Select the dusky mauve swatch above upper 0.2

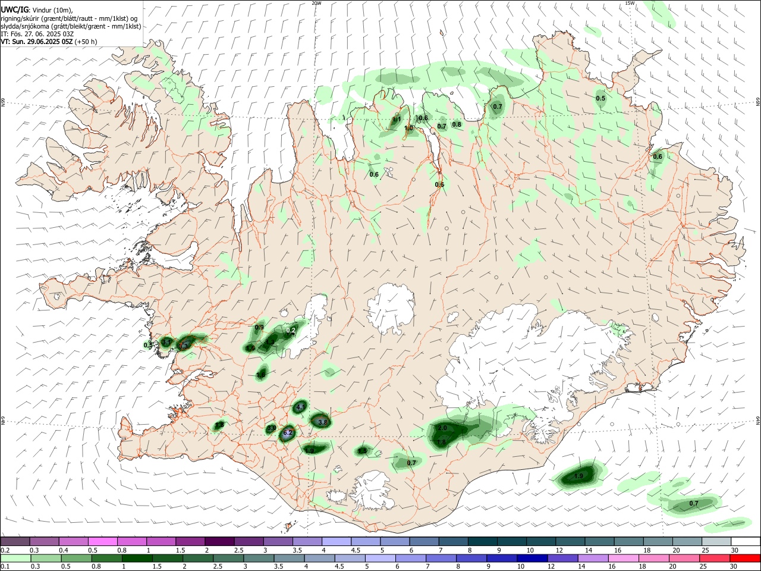15,541
